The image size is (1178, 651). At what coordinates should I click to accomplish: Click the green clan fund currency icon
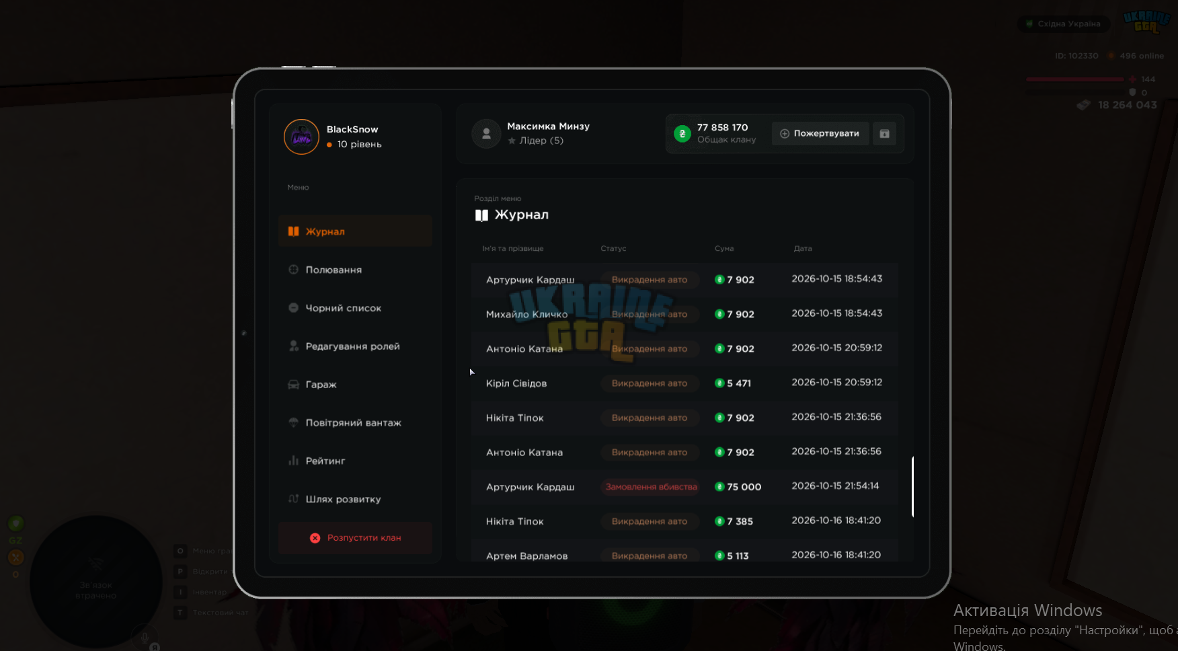682,133
